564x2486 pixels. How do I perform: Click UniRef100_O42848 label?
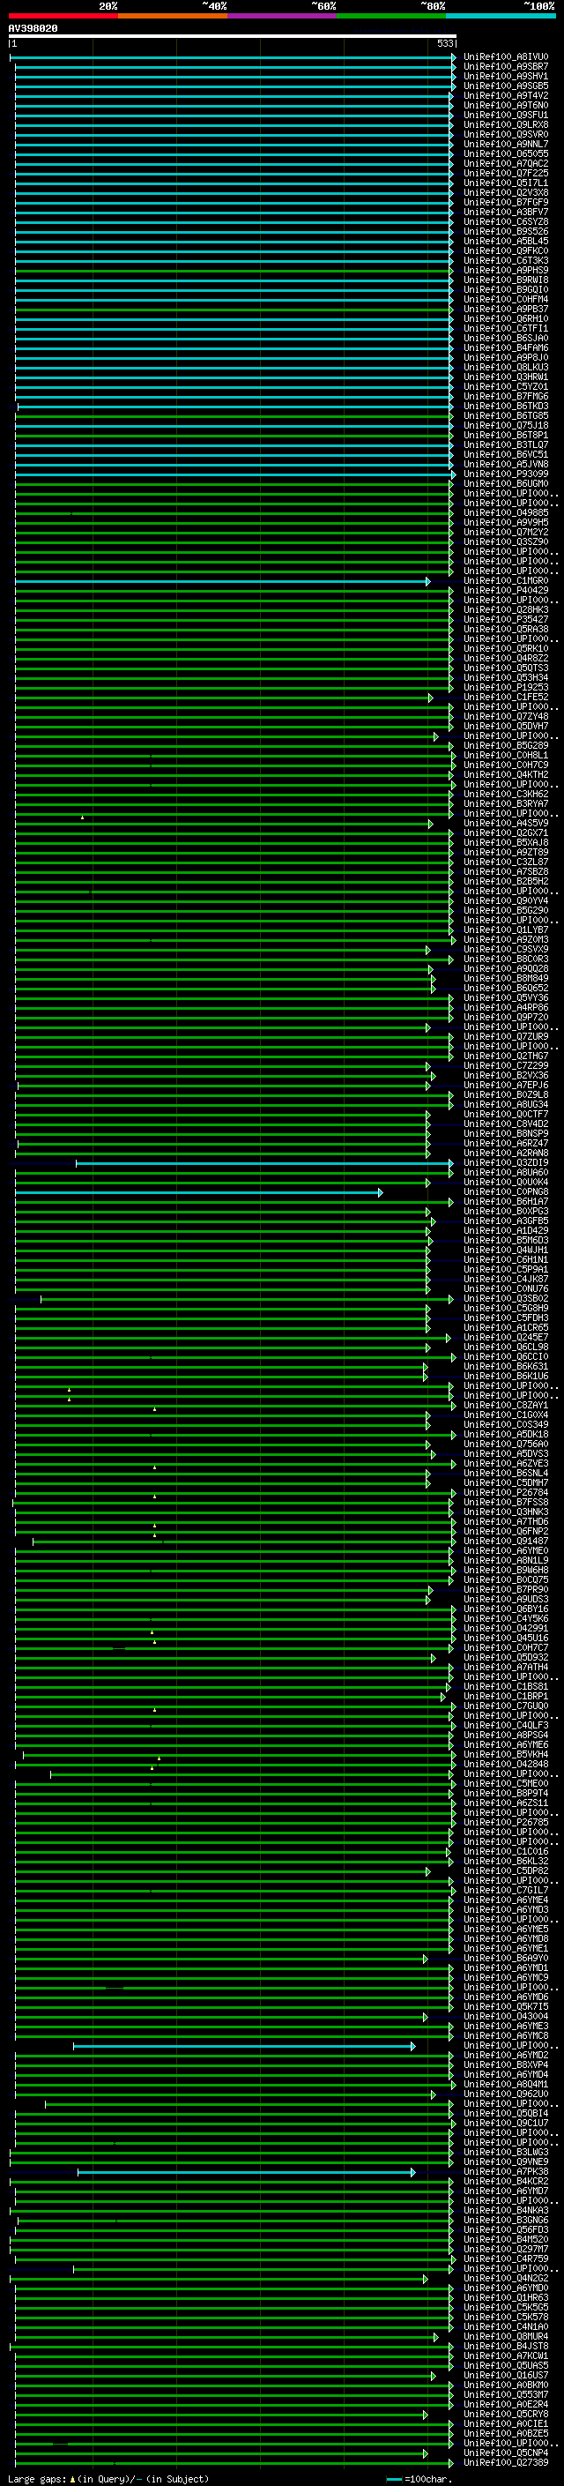tap(505, 1764)
